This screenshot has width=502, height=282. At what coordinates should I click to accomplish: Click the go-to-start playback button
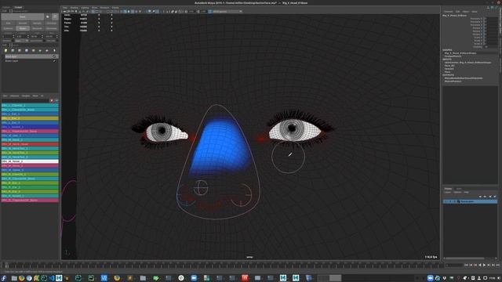pos(466,265)
